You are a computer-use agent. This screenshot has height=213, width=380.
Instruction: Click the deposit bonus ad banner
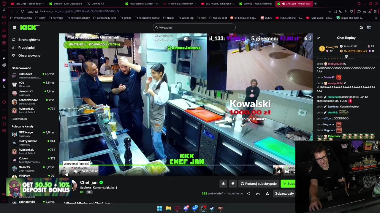coord(39,187)
